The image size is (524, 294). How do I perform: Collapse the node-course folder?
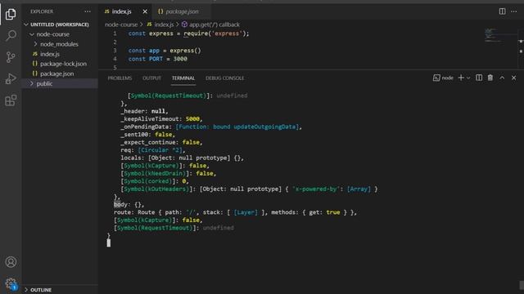point(52,34)
